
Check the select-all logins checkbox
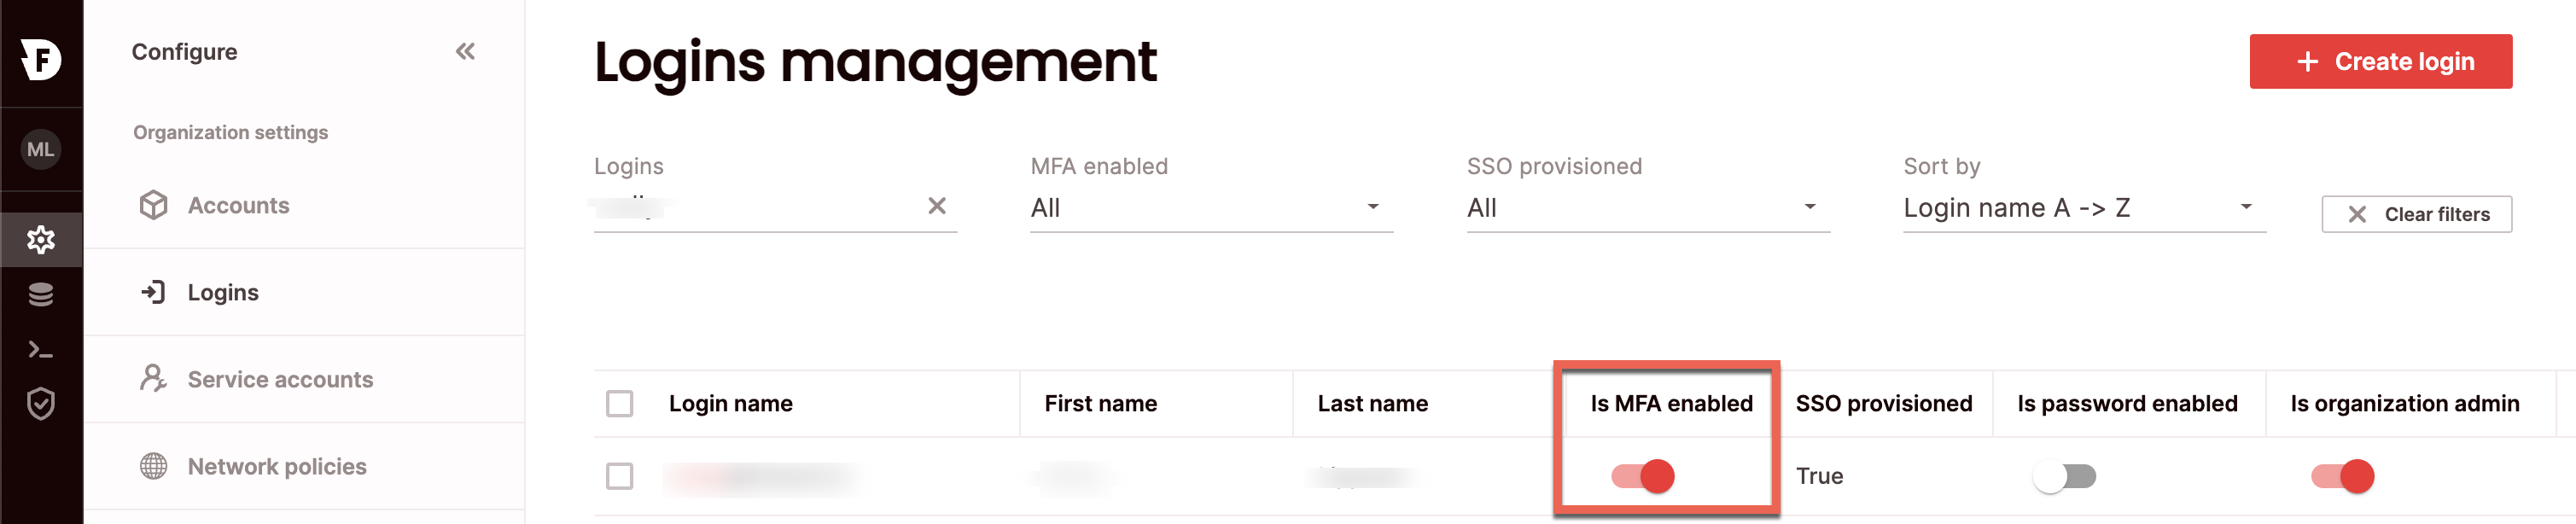point(620,403)
